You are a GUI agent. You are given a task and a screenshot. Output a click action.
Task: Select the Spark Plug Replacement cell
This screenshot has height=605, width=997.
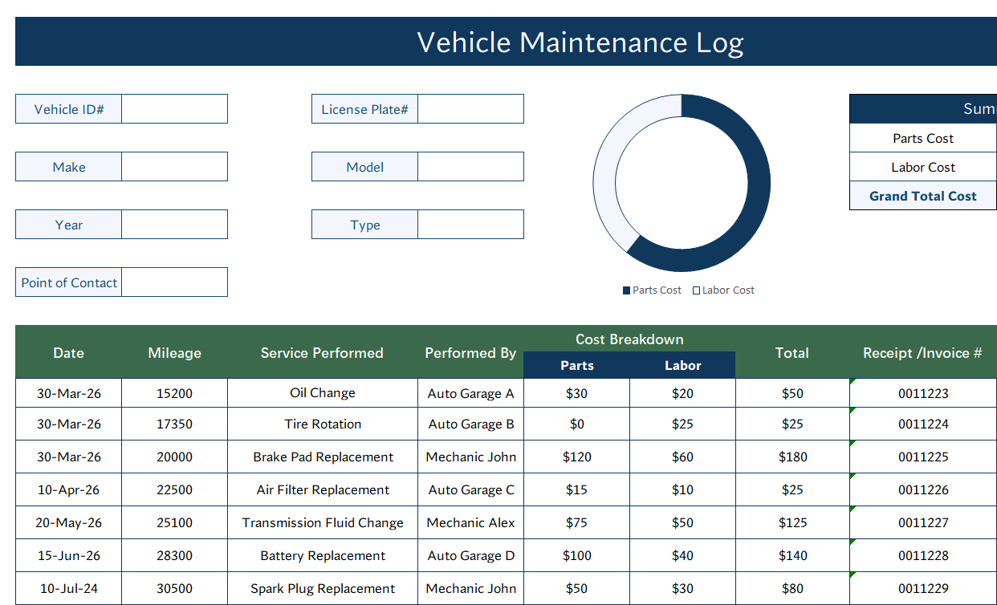tap(323, 588)
